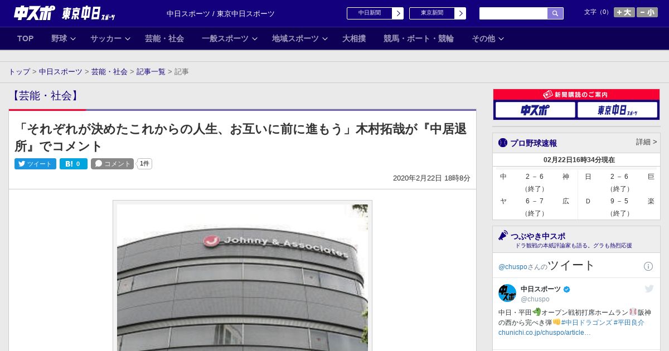The width and height of the screenshot is (669, 351).
Task: Click Twitter widget info icon
Action: coord(648,266)
